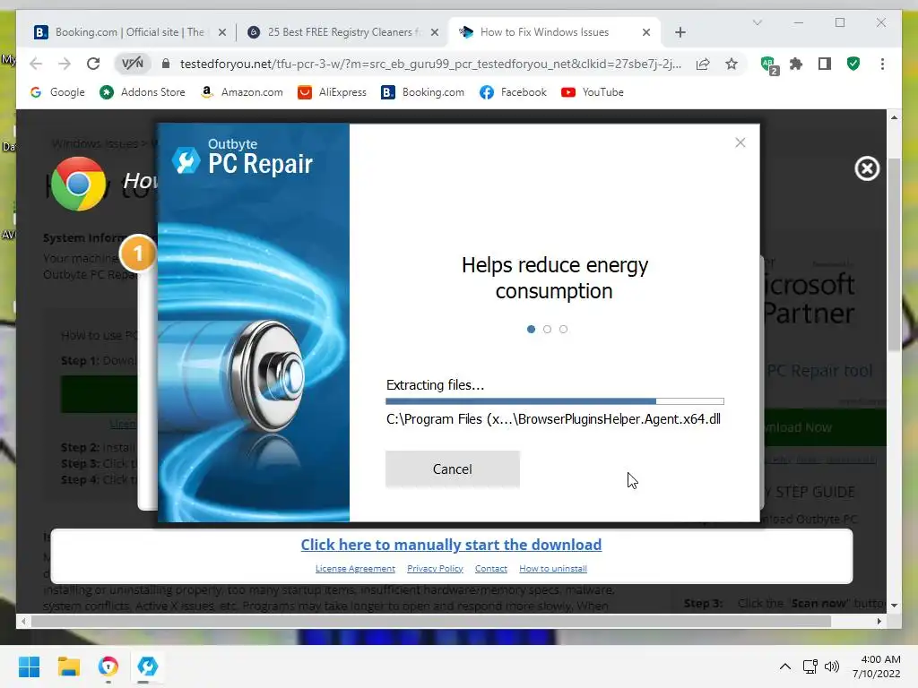Viewport: 918px width, 688px height.
Task: Open the volume tray icon
Action: click(x=831, y=666)
